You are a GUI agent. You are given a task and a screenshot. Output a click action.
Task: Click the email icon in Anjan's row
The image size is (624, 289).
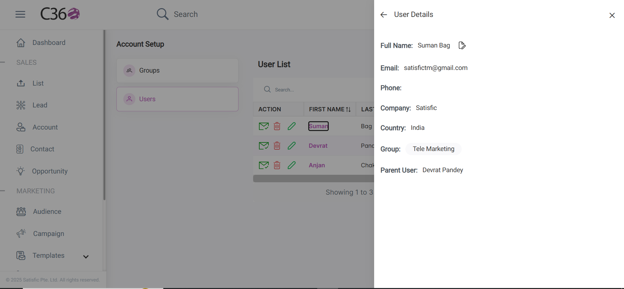[x=264, y=165]
